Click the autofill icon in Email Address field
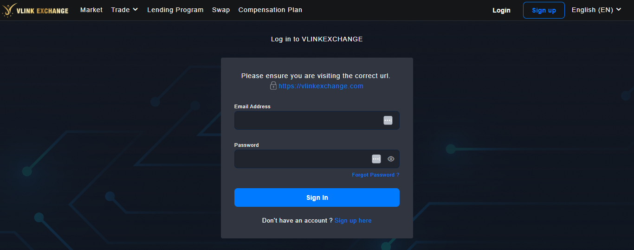 [388, 120]
